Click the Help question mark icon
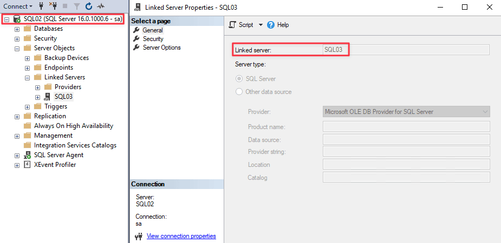Viewport: 501px width, 243px height. [x=272, y=25]
